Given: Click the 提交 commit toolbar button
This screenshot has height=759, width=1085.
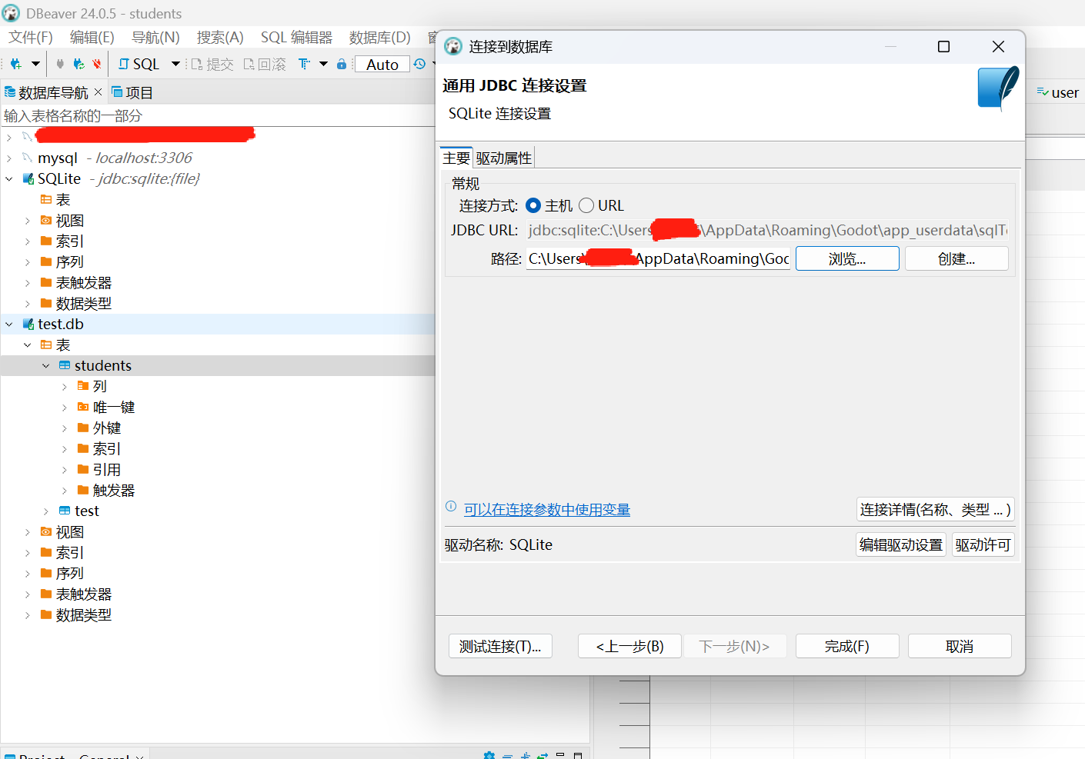Looking at the screenshot, I should (x=212, y=64).
